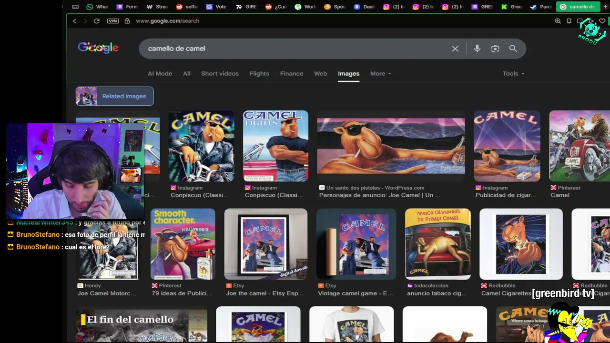Open Joe Camel leather-jacket motorcycle image
This screenshot has height=343, width=610.
click(201, 146)
